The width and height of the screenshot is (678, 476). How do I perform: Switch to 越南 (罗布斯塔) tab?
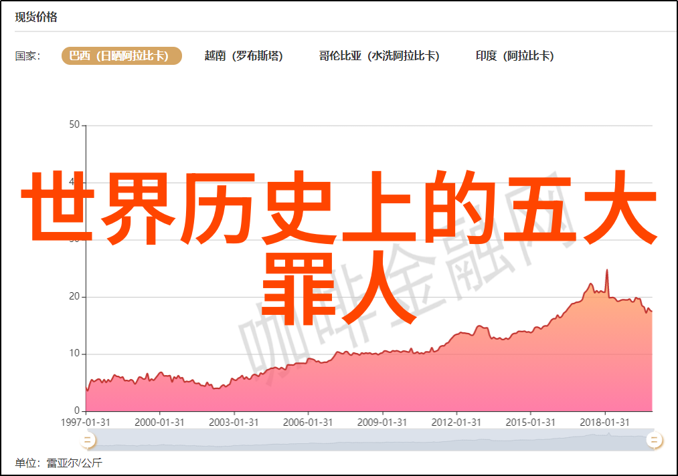244,55
